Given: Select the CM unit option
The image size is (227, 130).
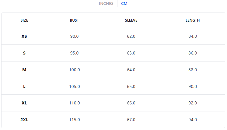Looking at the screenshot, I should point(124,4).
